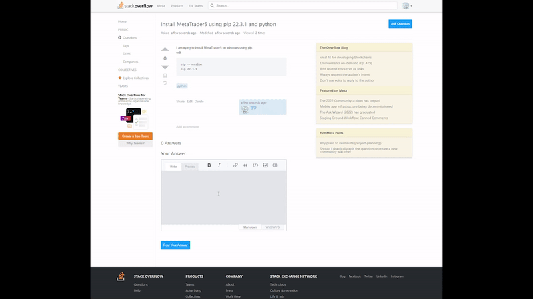Image resolution: width=533 pixels, height=299 pixels.
Task: Click the Share link under the question
Action: tap(180, 102)
